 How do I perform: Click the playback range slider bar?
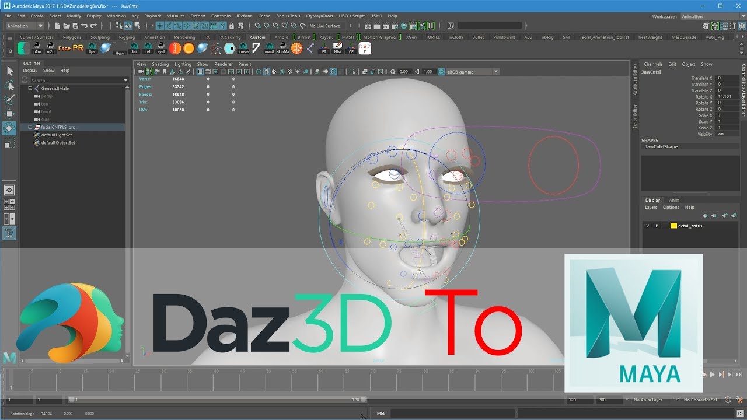point(217,400)
